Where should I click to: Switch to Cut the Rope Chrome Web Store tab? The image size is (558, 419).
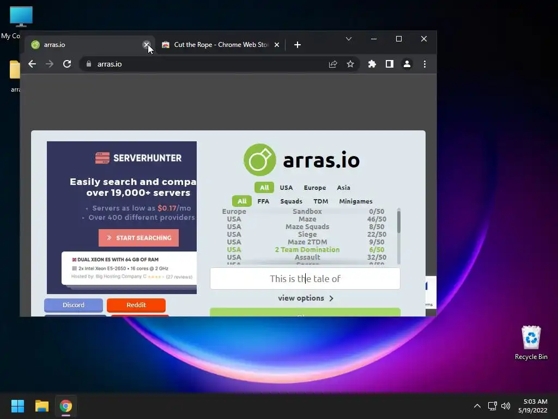(221, 45)
